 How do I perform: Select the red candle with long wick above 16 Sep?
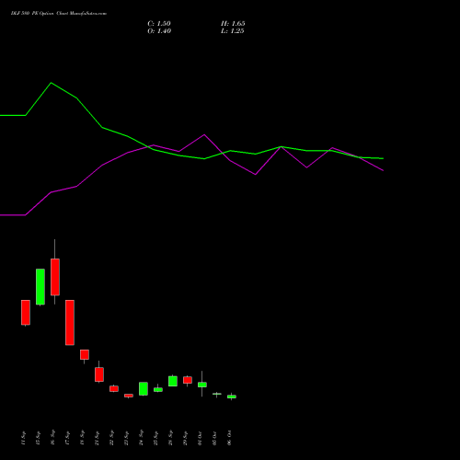55,277
